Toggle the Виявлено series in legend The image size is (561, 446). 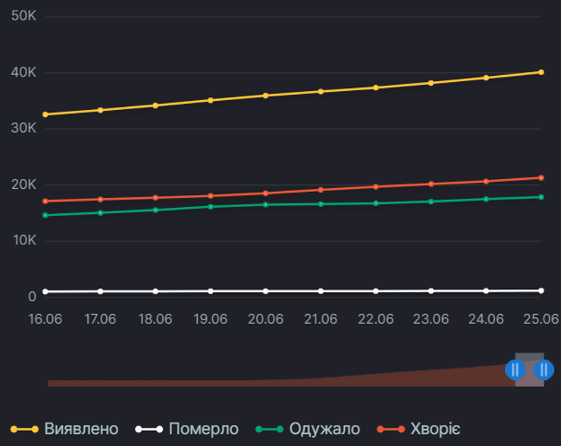pos(80,429)
